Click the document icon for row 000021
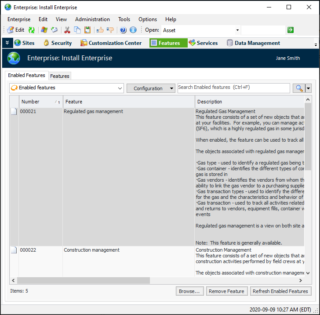This screenshot has width=320, height=315. 14,112
